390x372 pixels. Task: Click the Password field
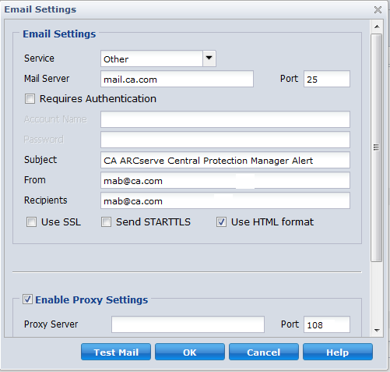pos(225,140)
